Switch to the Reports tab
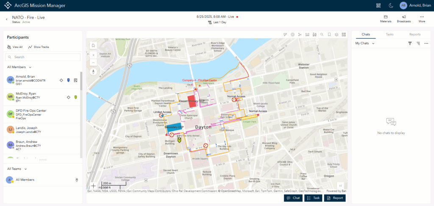This screenshot has width=434, height=206. point(415,34)
